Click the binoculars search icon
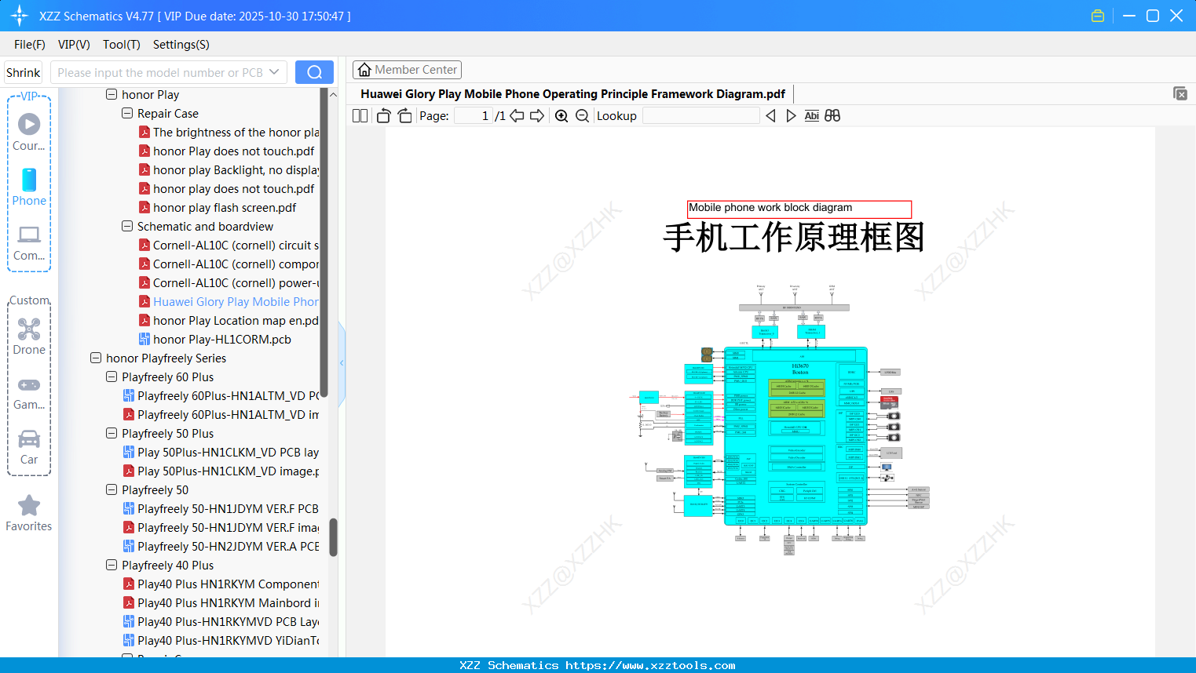Image resolution: width=1196 pixels, height=673 pixels. (832, 115)
